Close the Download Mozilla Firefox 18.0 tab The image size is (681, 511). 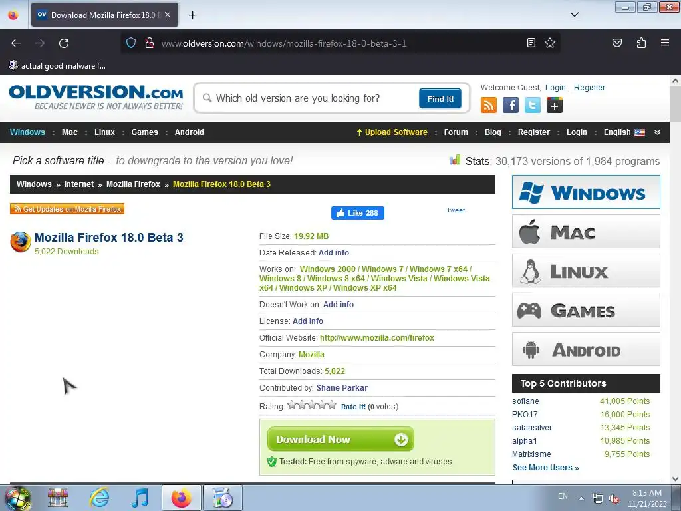[x=168, y=15]
